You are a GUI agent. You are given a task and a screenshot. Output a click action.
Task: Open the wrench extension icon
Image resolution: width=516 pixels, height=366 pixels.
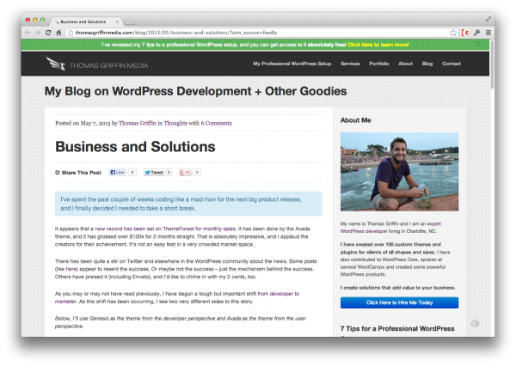pos(476,33)
